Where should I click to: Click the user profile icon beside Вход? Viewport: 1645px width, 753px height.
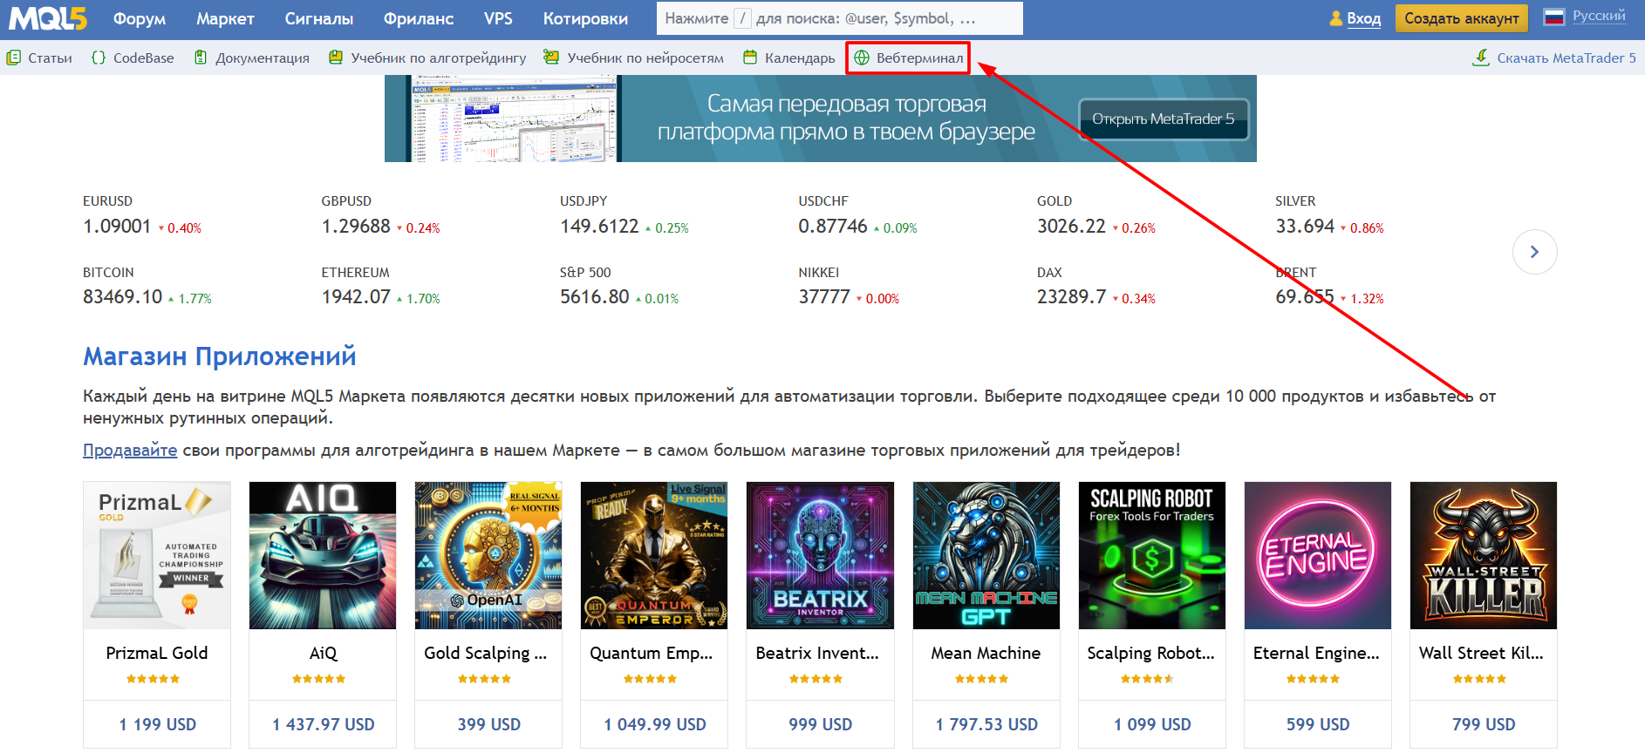click(1336, 17)
